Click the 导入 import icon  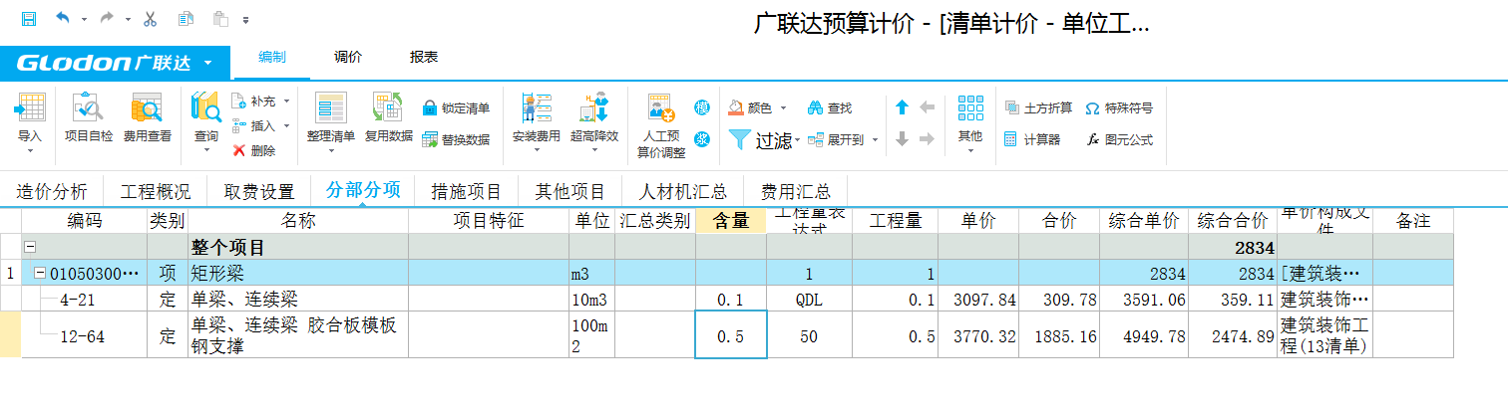[31, 107]
